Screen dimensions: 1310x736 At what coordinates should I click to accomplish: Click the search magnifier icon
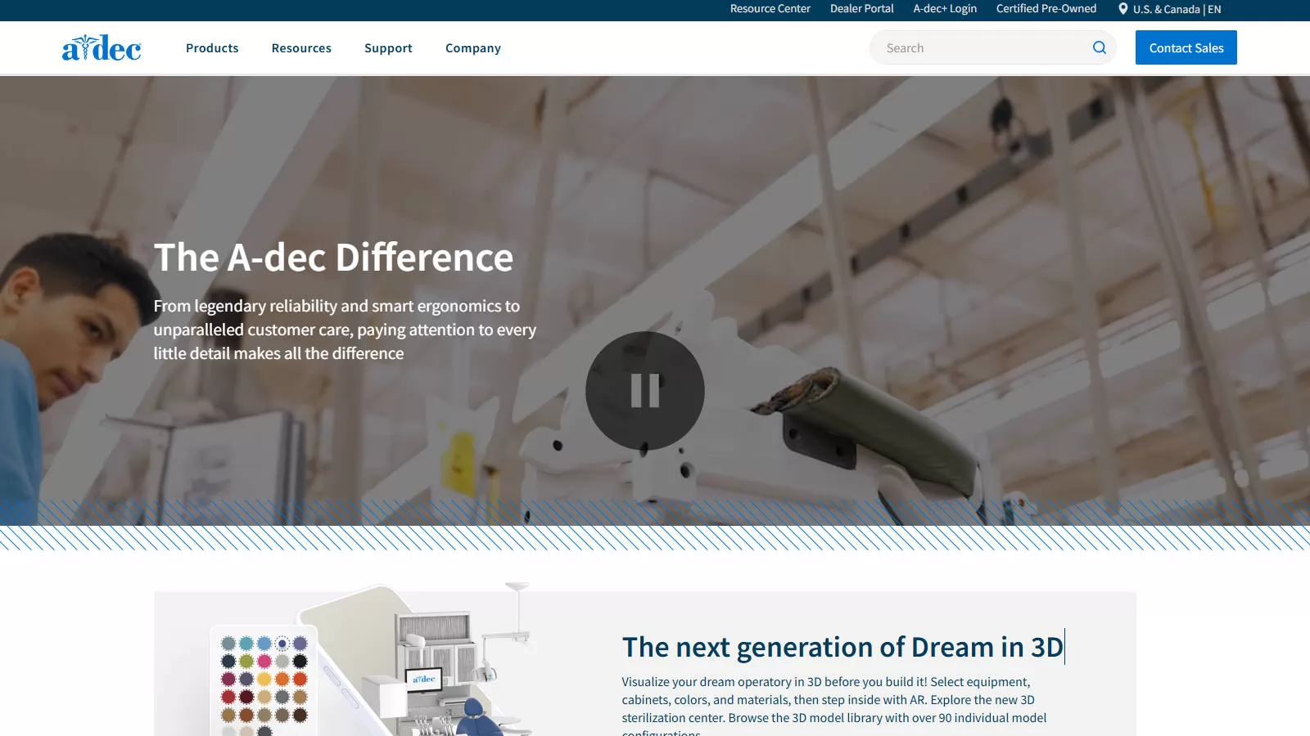tap(1100, 47)
